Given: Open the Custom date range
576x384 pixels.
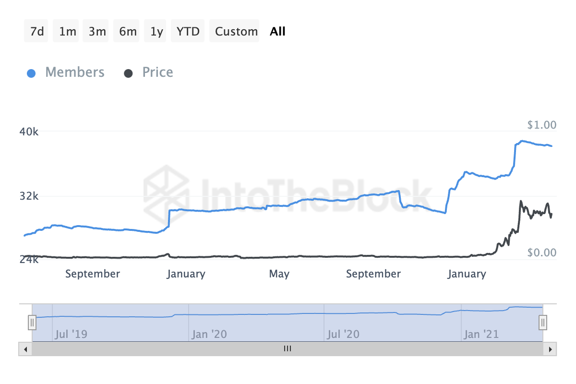Looking at the screenshot, I should 236,32.
